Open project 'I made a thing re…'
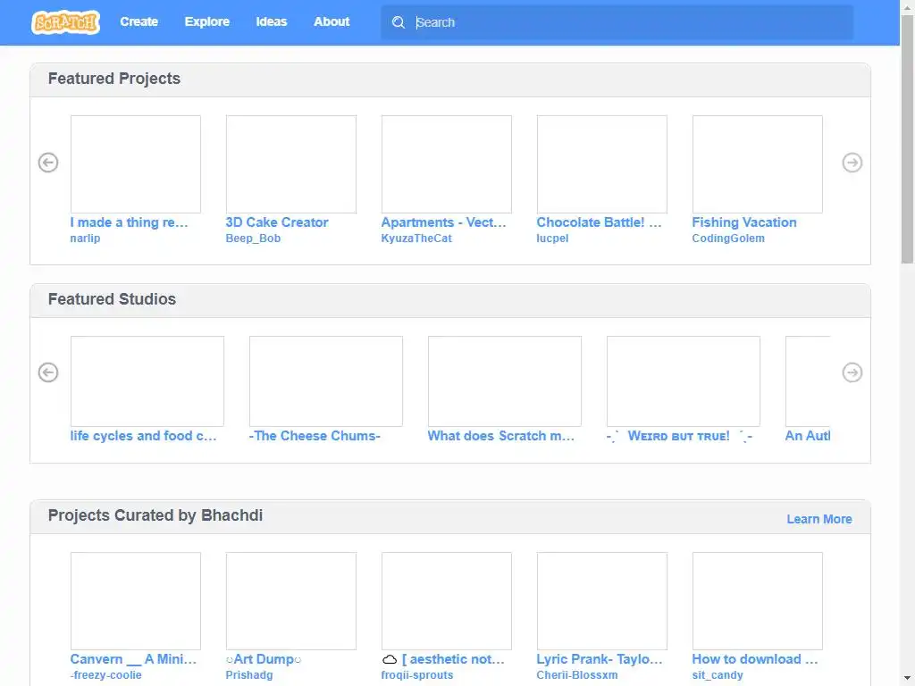Image resolution: width=915 pixels, height=686 pixels. click(129, 222)
